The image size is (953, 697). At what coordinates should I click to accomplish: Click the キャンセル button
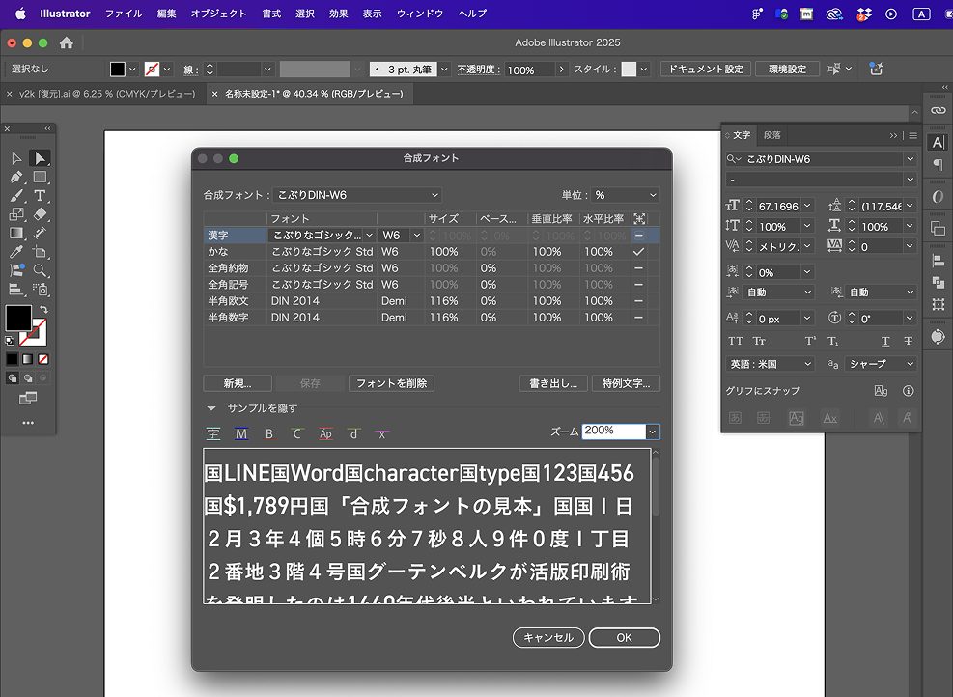pos(548,637)
